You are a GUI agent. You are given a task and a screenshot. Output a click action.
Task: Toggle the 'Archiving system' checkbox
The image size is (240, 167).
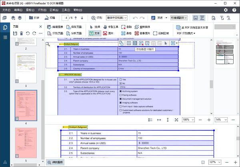(x=121, y=91)
